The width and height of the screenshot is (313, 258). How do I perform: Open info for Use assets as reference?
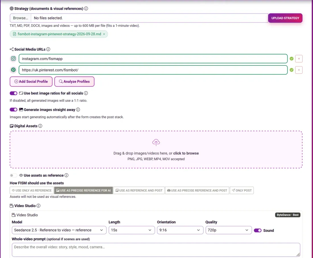[67, 175]
